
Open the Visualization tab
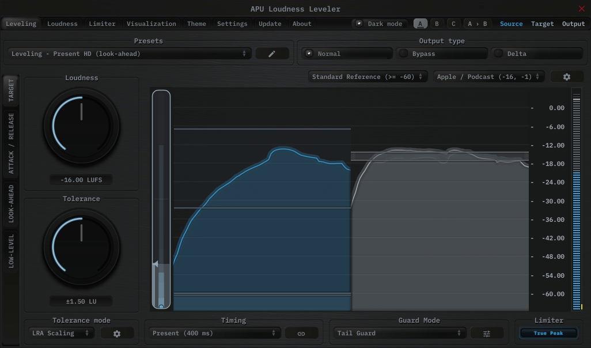151,24
